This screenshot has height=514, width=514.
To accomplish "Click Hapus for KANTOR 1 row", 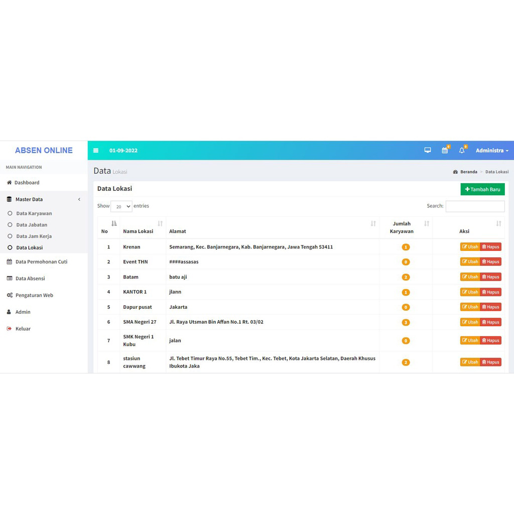I will pyautogui.click(x=491, y=292).
